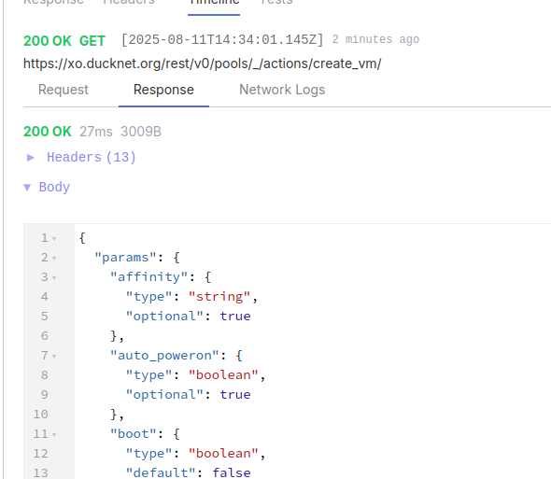Click the false value on line 13

[232, 473]
